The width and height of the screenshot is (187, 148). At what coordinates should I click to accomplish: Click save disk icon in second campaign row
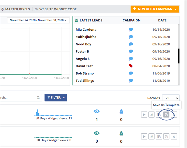click(166, 137)
